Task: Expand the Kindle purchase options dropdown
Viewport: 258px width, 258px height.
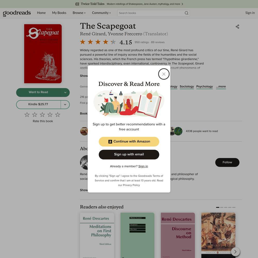Action: click(65, 104)
